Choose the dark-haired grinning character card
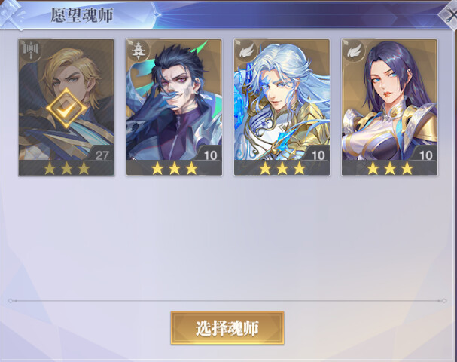 [x=174, y=108]
